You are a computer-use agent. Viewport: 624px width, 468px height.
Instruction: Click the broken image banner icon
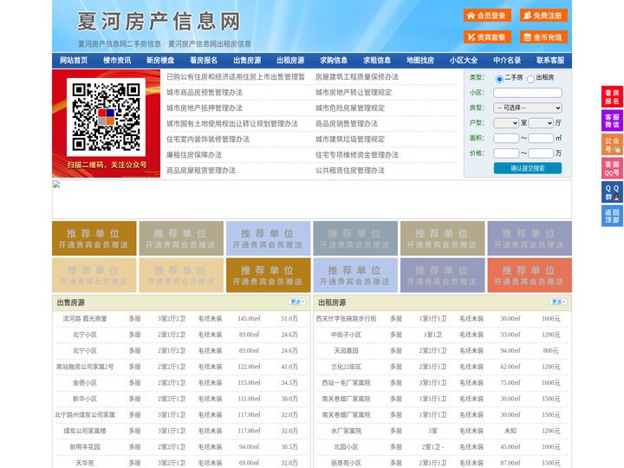pos(56,185)
